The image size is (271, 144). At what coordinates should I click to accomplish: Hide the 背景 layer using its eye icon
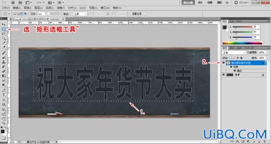[224, 75]
